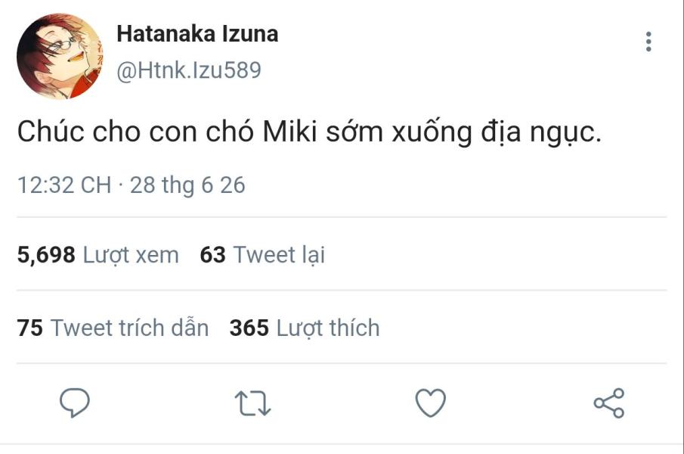
Task: Click the Tweet lại label text
Action: pos(279,255)
